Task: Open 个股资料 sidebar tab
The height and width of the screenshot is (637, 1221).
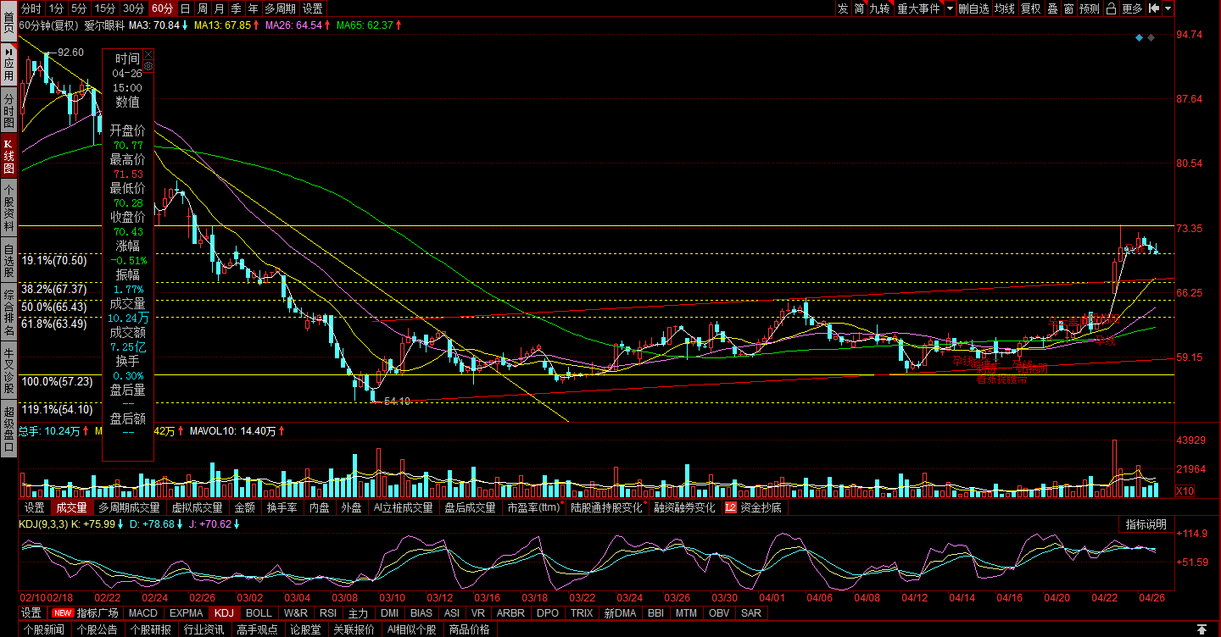Action: [8, 209]
